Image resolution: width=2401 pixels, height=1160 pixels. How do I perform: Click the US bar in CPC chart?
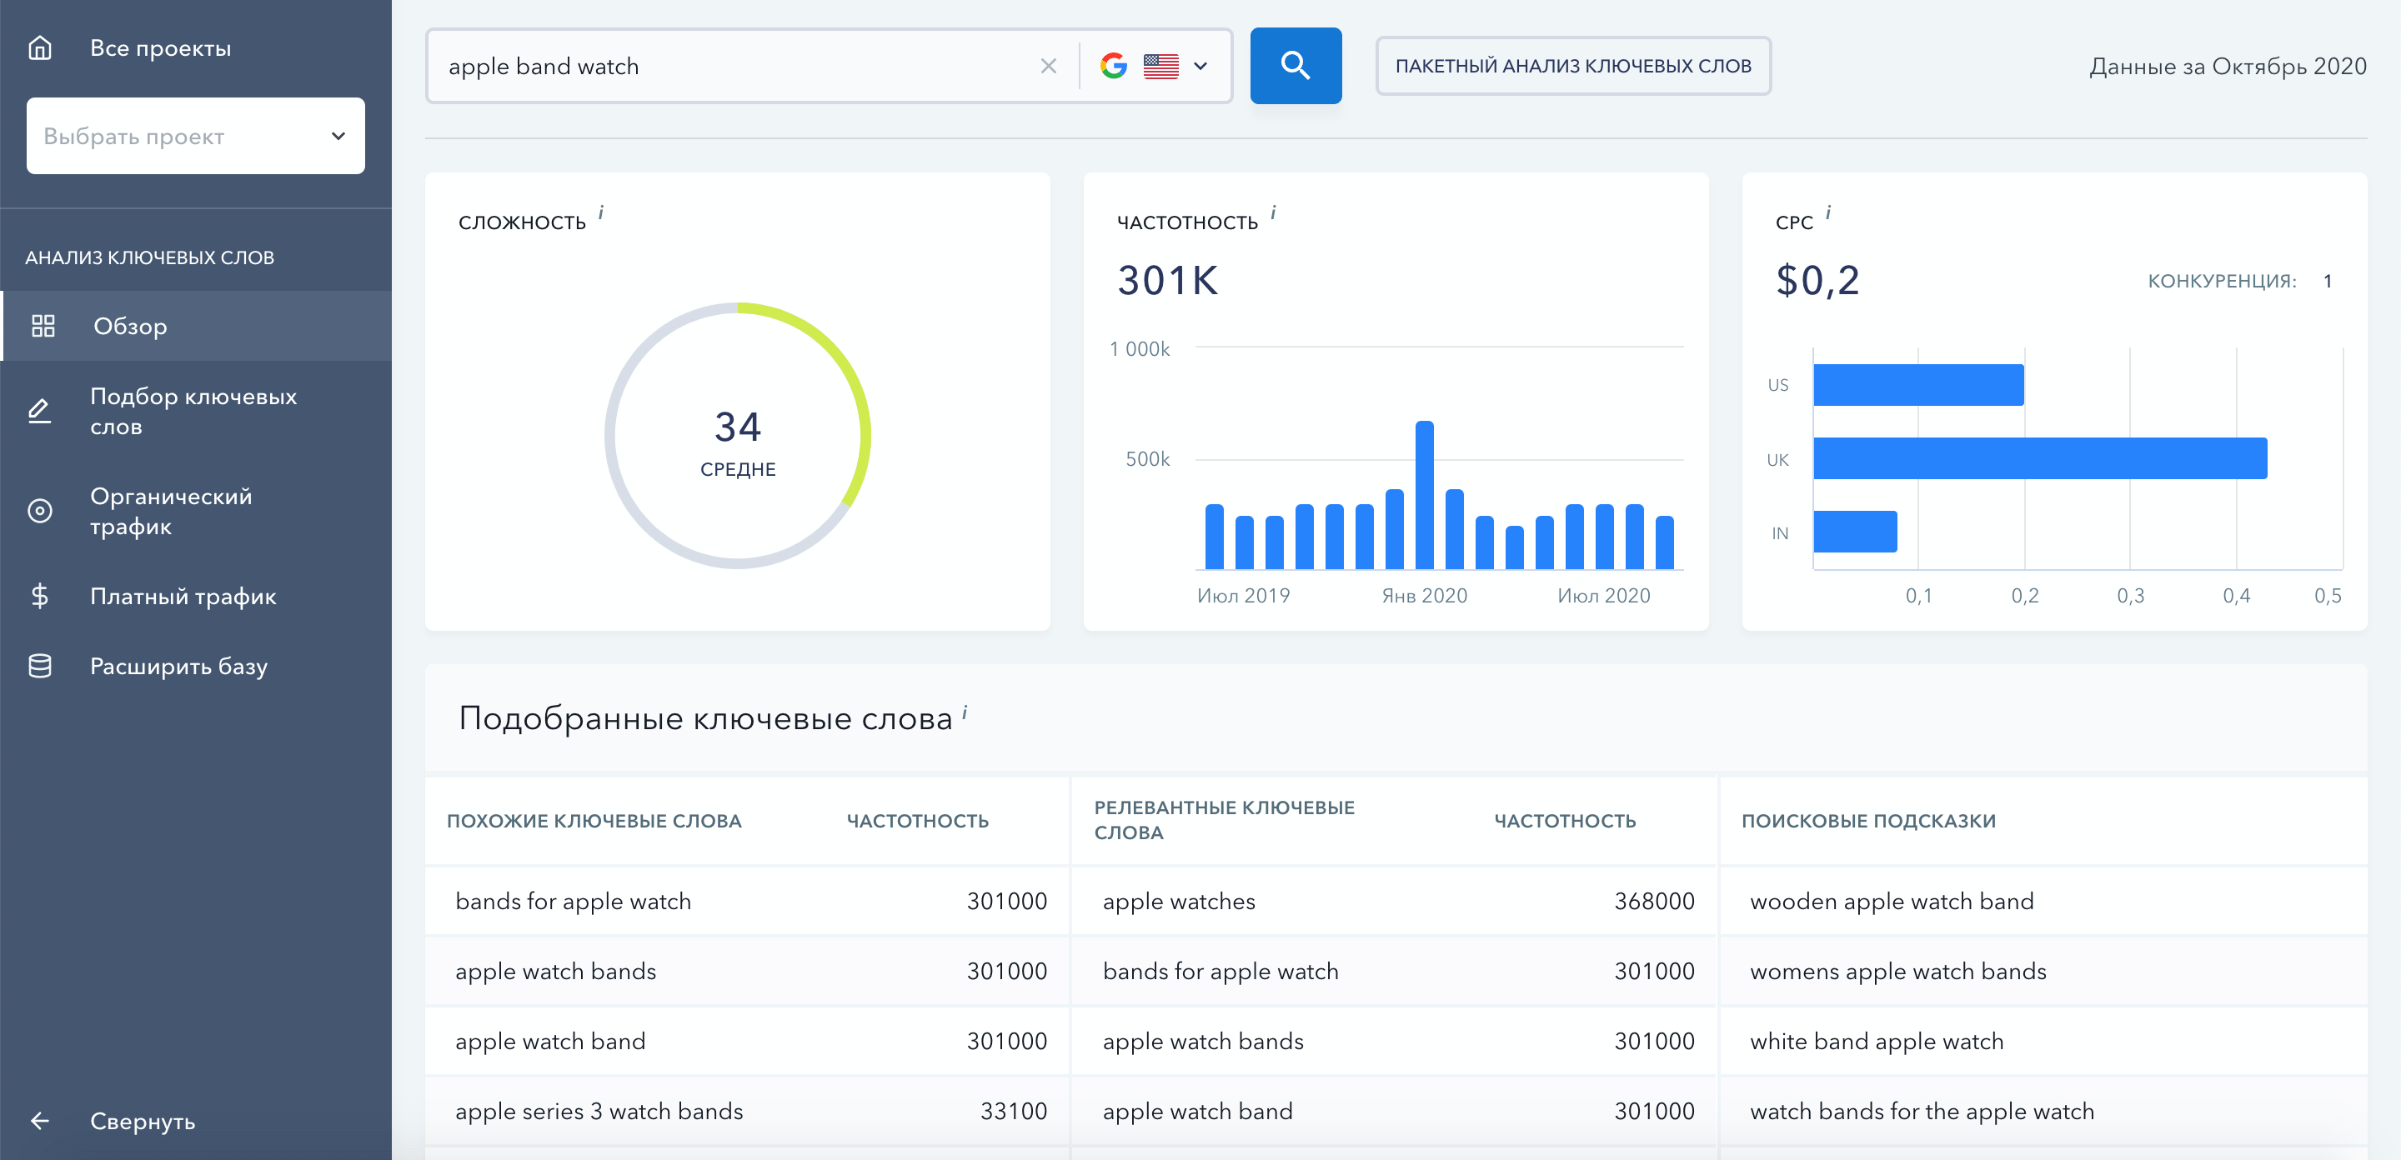(1918, 385)
